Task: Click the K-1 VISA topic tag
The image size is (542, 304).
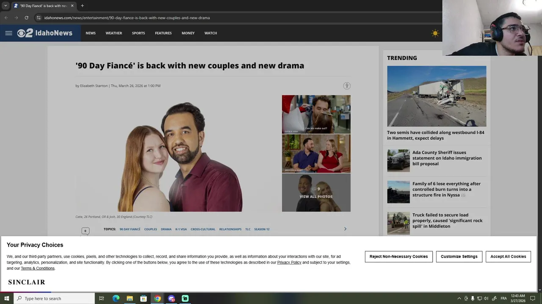Action: 181,229
